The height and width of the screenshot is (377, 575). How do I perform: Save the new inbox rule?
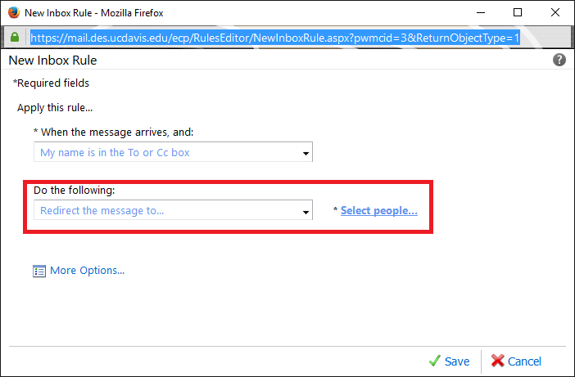[456, 361]
